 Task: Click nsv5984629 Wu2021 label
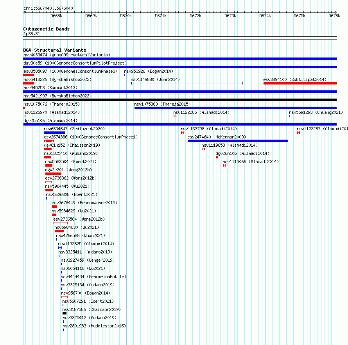point(74,211)
